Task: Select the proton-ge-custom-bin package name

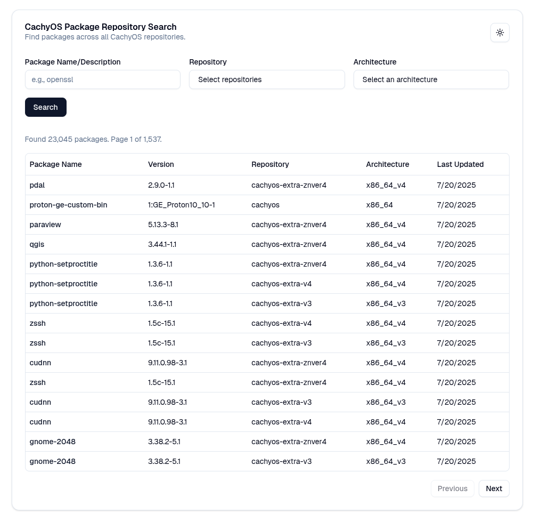Action: [68, 205]
